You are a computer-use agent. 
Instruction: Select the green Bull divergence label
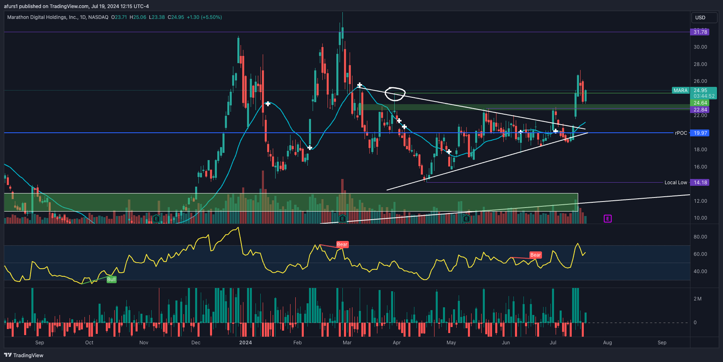click(111, 280)
